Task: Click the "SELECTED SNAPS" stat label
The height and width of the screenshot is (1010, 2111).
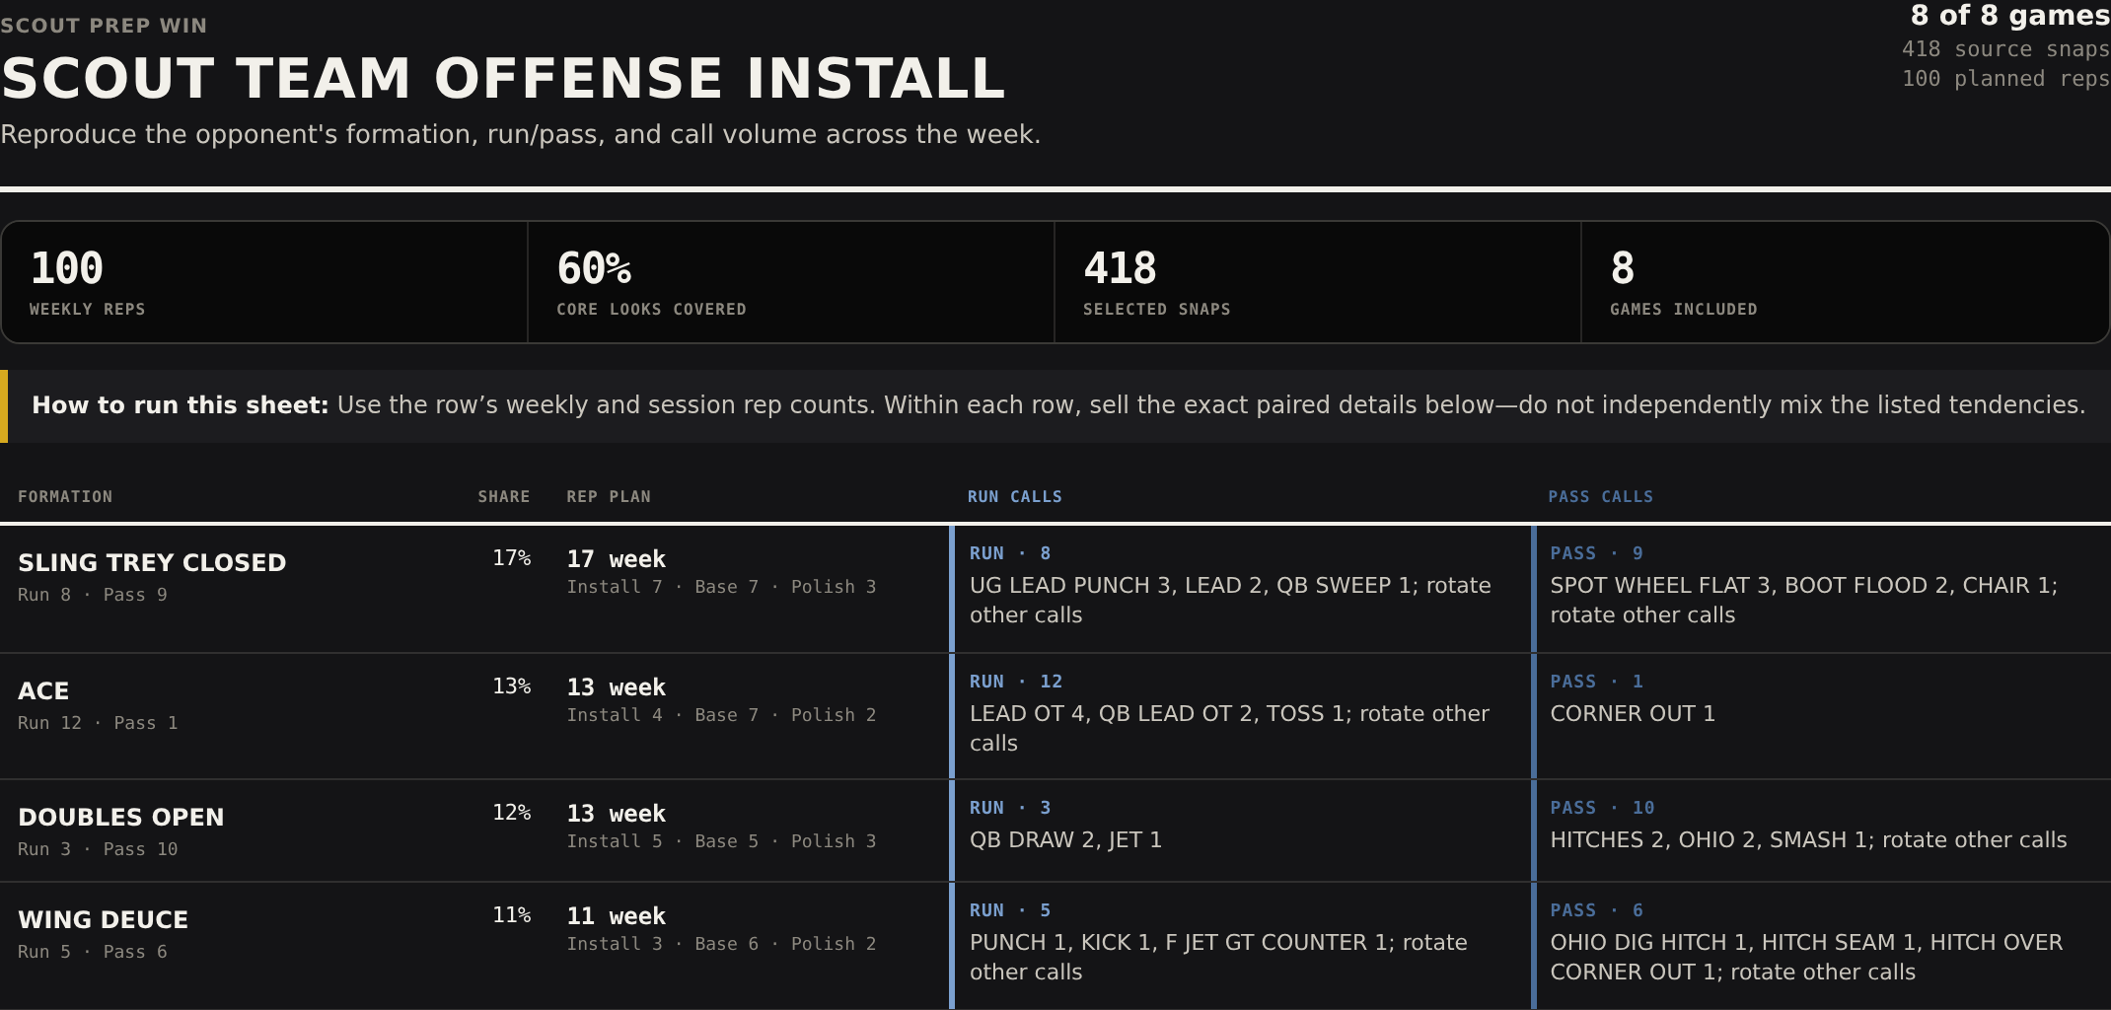Action: (x=1157, y=310)
